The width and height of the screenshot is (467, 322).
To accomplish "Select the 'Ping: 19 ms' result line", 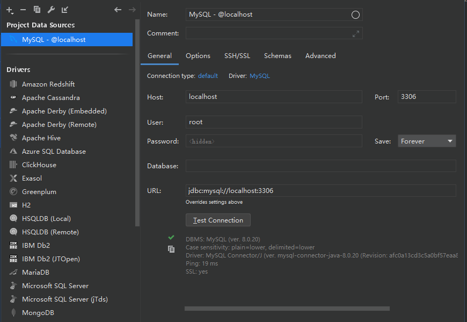I will point(202,263).
